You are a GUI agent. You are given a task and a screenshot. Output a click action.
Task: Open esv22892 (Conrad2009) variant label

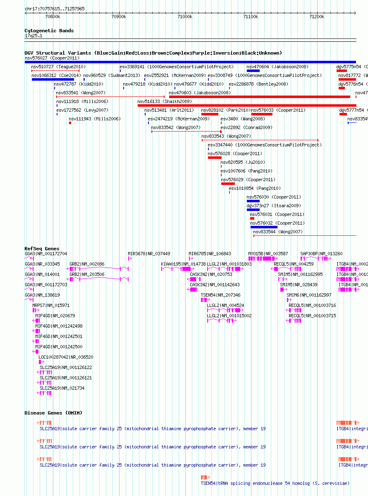[x=246, y=127]
